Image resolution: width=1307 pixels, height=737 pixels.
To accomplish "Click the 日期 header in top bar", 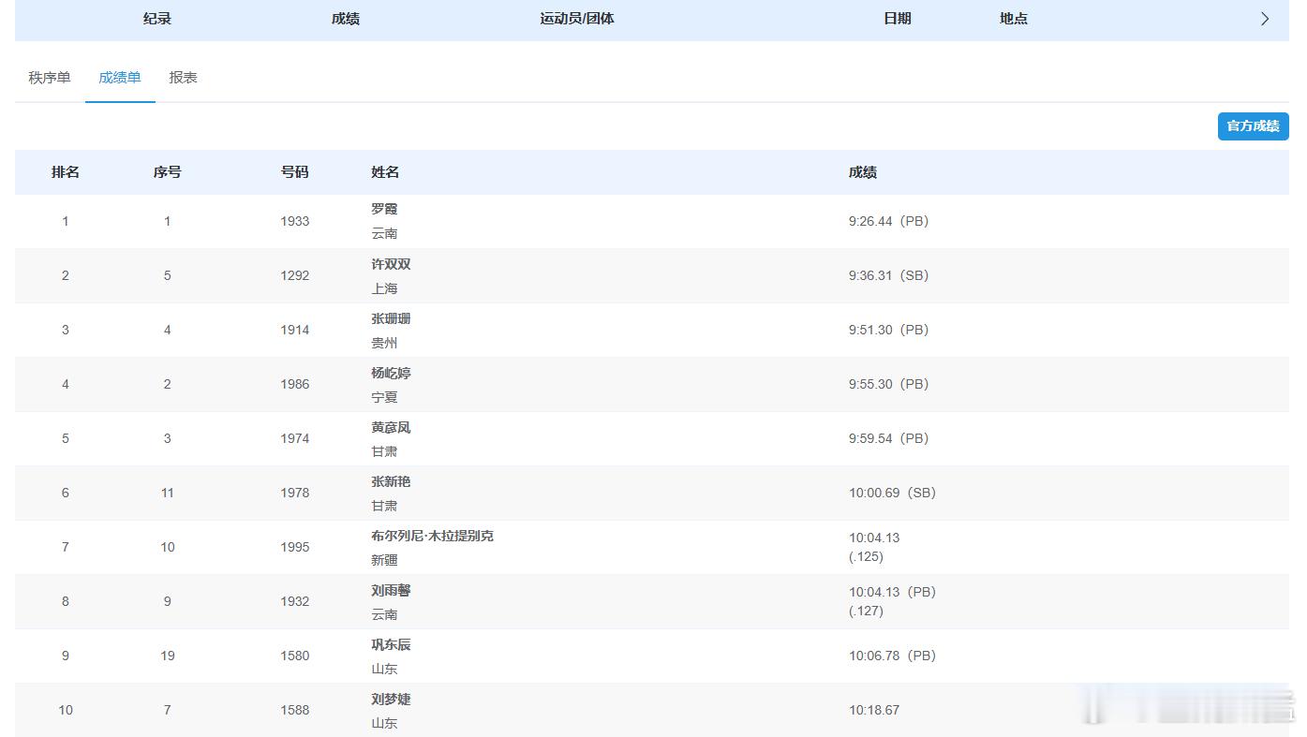I will (898, 19).
